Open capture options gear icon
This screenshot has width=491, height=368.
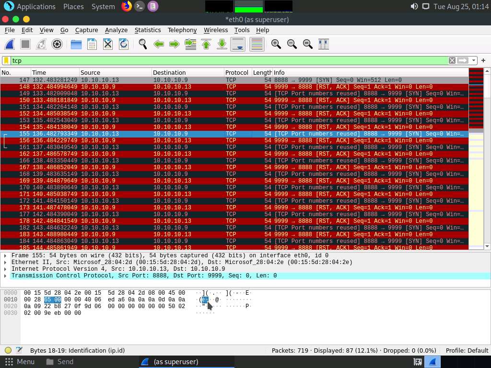click(57, 44)
